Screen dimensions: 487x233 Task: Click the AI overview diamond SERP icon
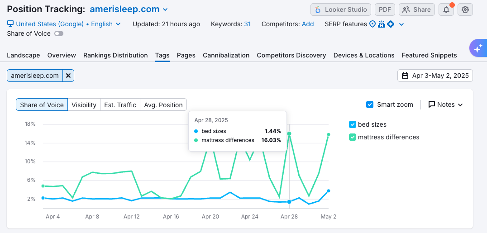click(x=391, y=24)
